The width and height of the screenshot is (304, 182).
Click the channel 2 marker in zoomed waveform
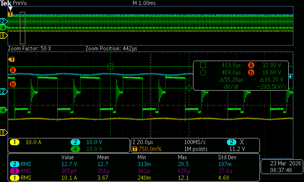(x=3, y=91)
